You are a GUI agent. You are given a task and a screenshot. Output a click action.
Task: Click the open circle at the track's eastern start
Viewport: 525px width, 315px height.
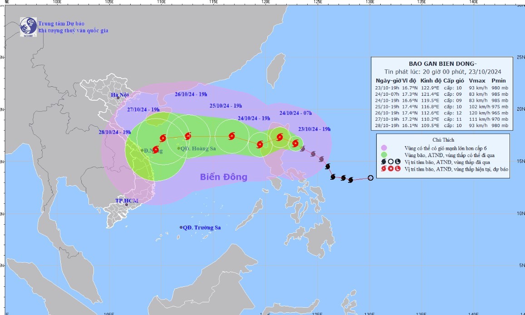click(370, 178)
